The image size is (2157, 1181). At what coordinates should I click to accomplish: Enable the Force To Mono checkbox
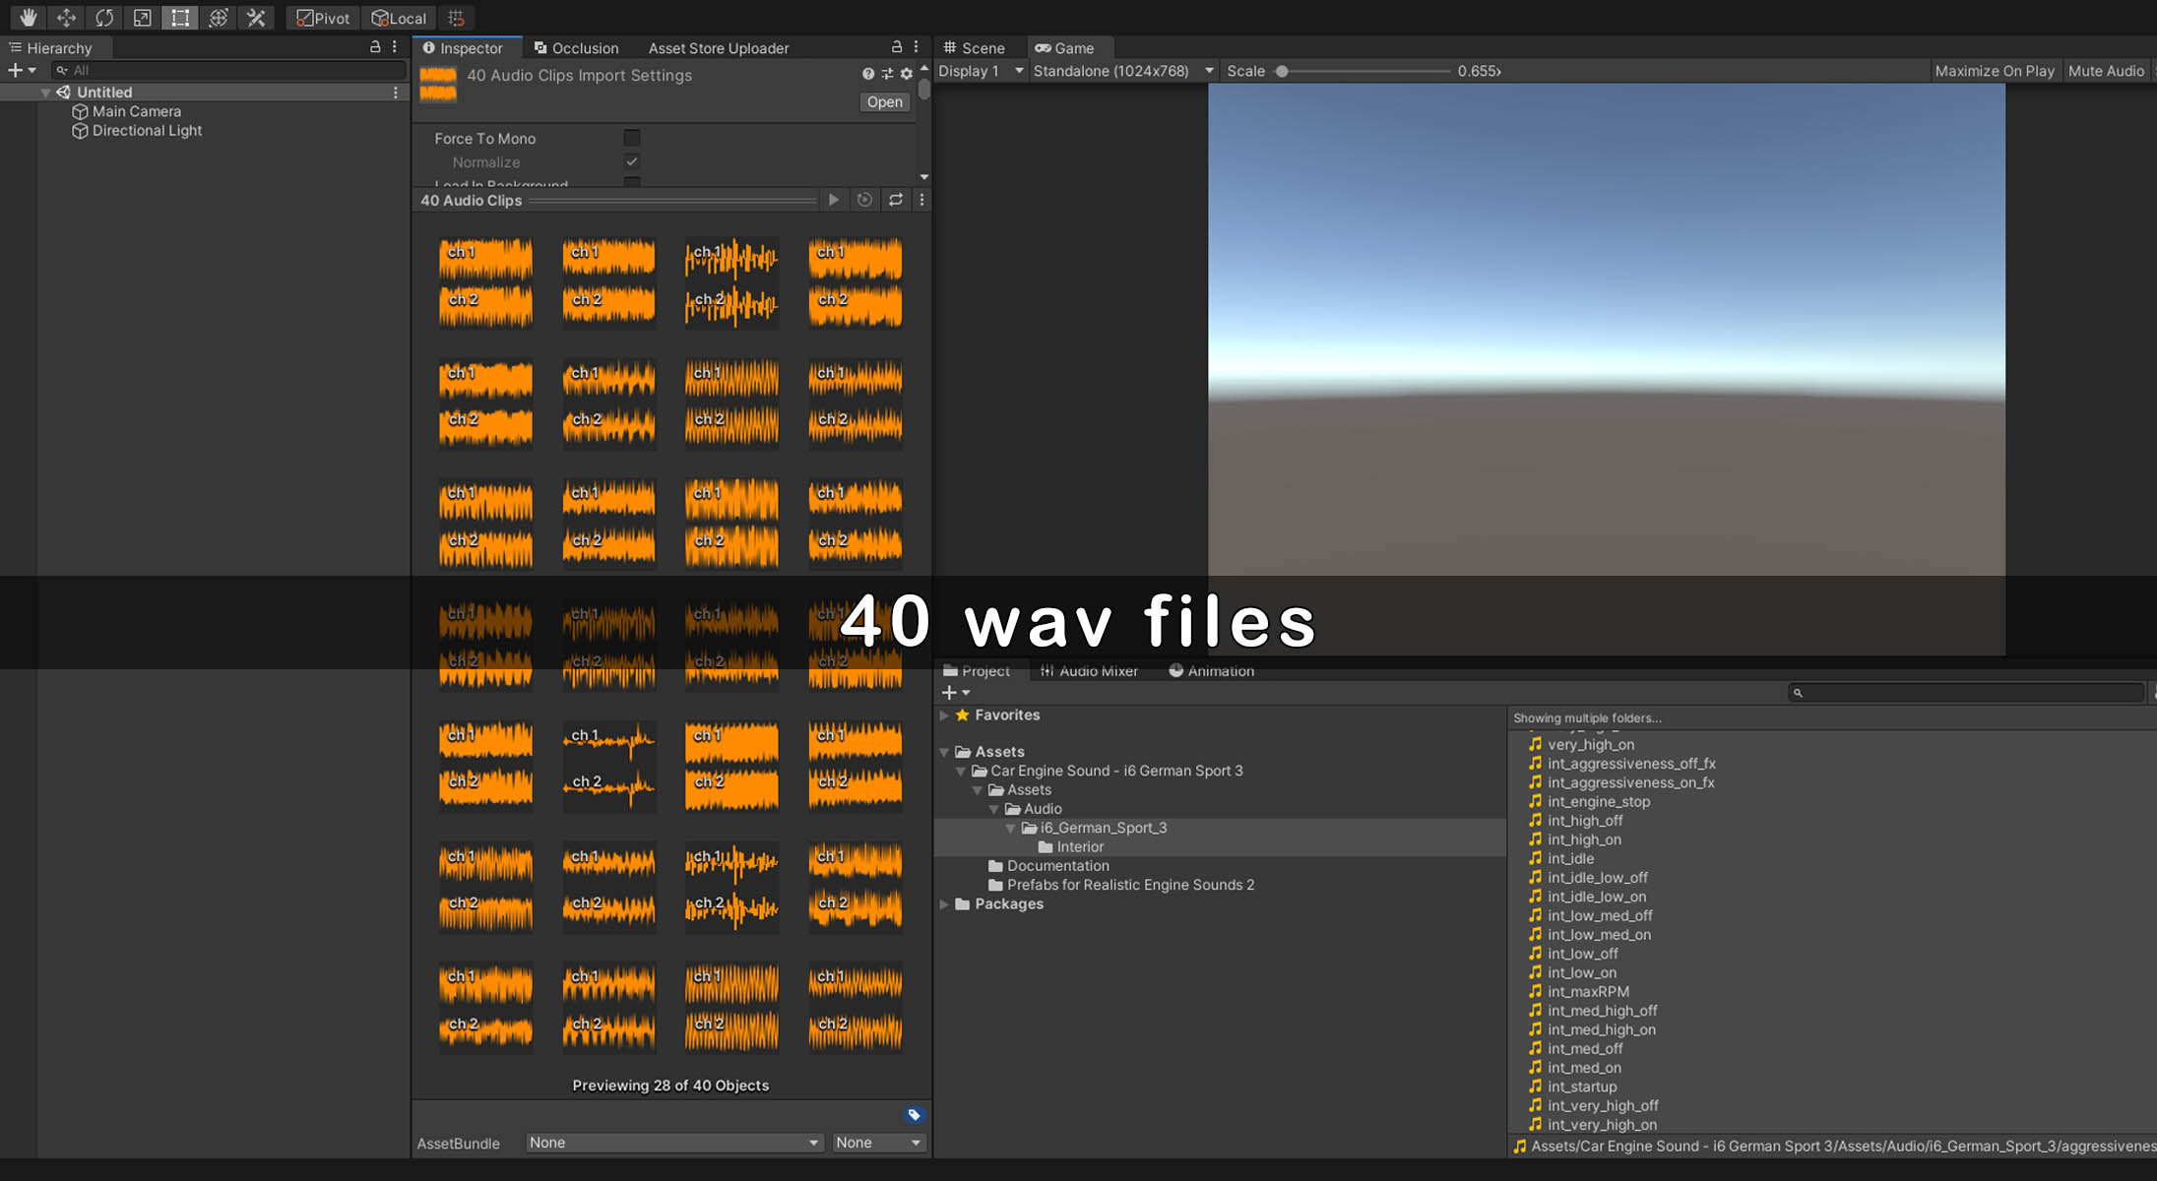tap(632, 138)
